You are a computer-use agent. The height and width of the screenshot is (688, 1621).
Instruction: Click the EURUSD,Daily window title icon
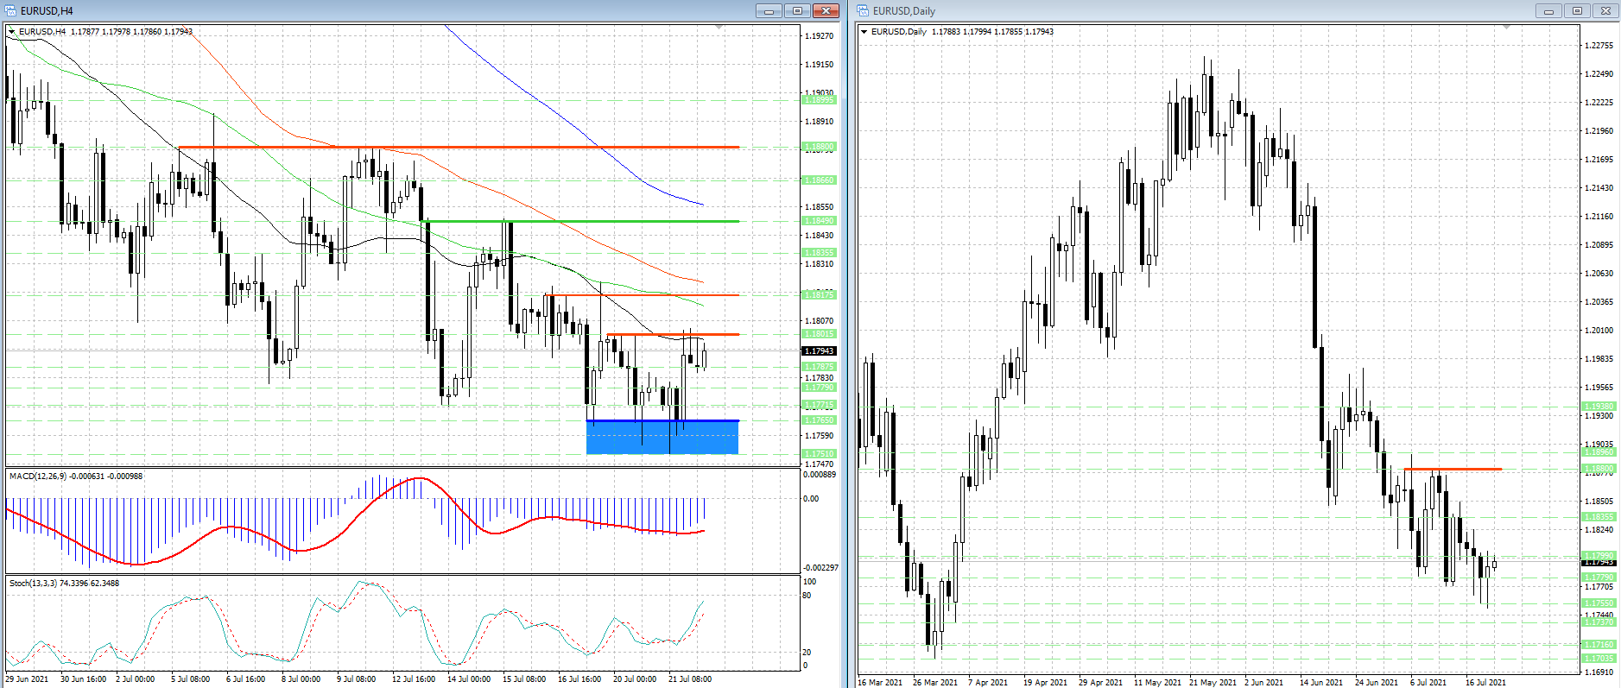tap(864, 11)
